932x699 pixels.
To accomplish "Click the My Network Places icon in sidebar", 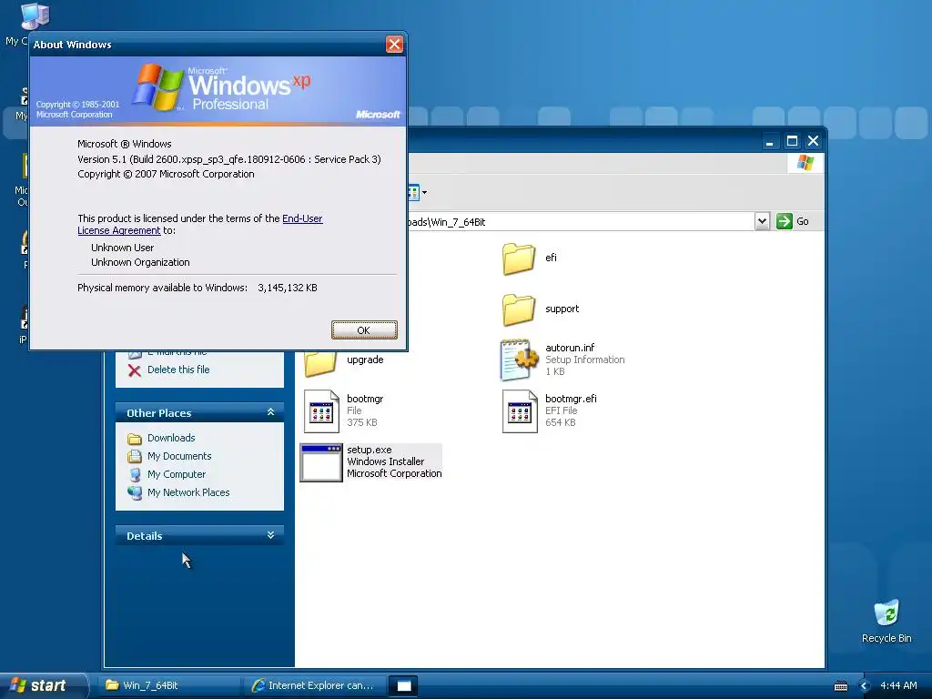I will [x=135, y=492].
